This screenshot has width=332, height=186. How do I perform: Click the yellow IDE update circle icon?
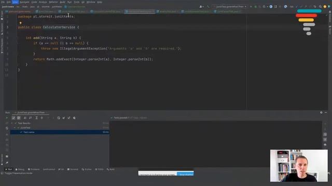pyautogui.click(x=325, y=7)
